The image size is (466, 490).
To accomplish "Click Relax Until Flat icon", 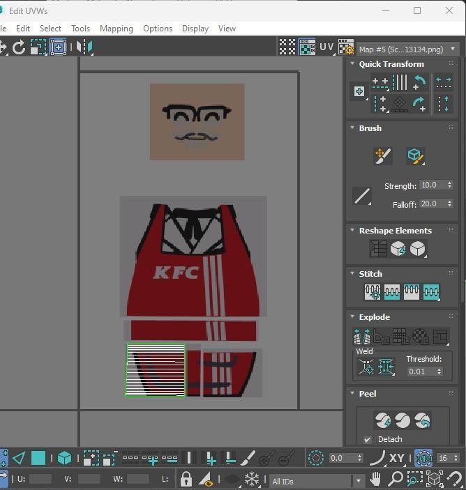I will point(398,249).
